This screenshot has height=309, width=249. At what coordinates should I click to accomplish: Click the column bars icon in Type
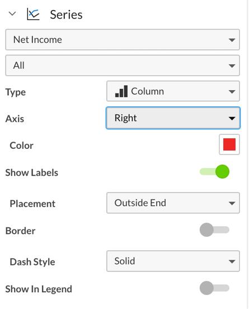tap(121, 91)
